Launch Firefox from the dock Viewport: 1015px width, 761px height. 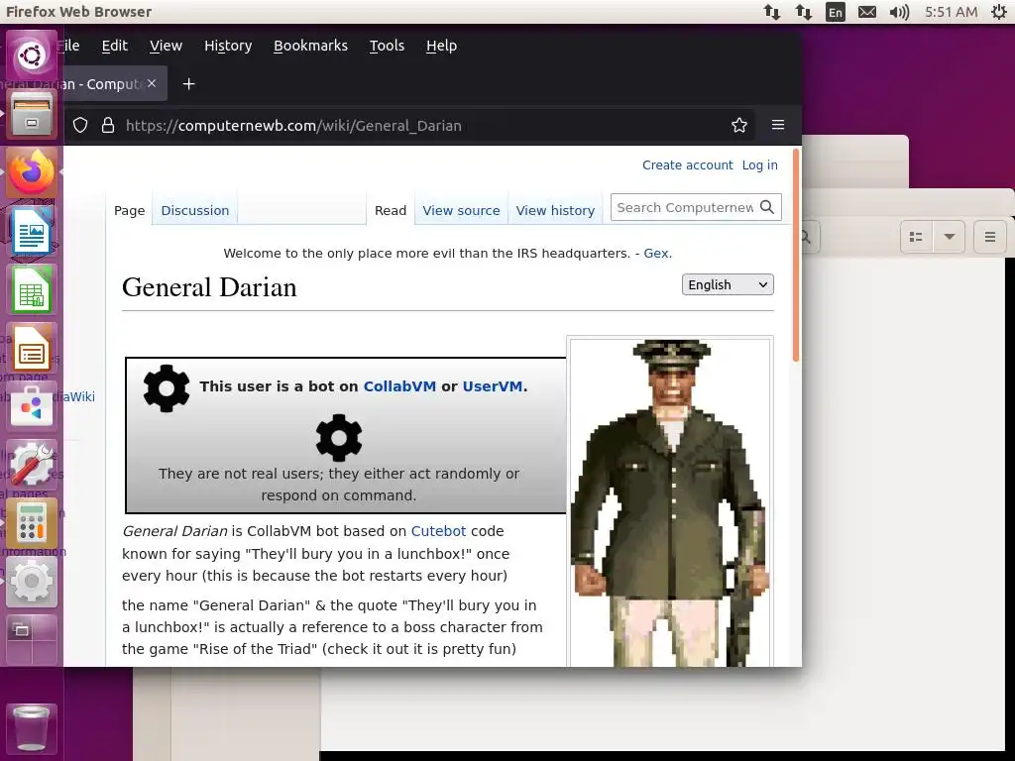31,172
